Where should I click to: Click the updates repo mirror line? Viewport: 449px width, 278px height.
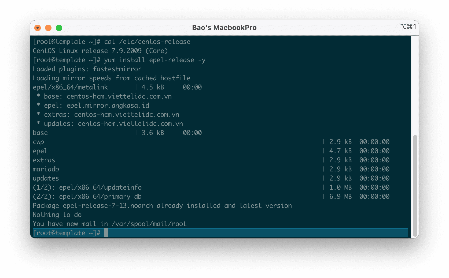tap(108, 123)
